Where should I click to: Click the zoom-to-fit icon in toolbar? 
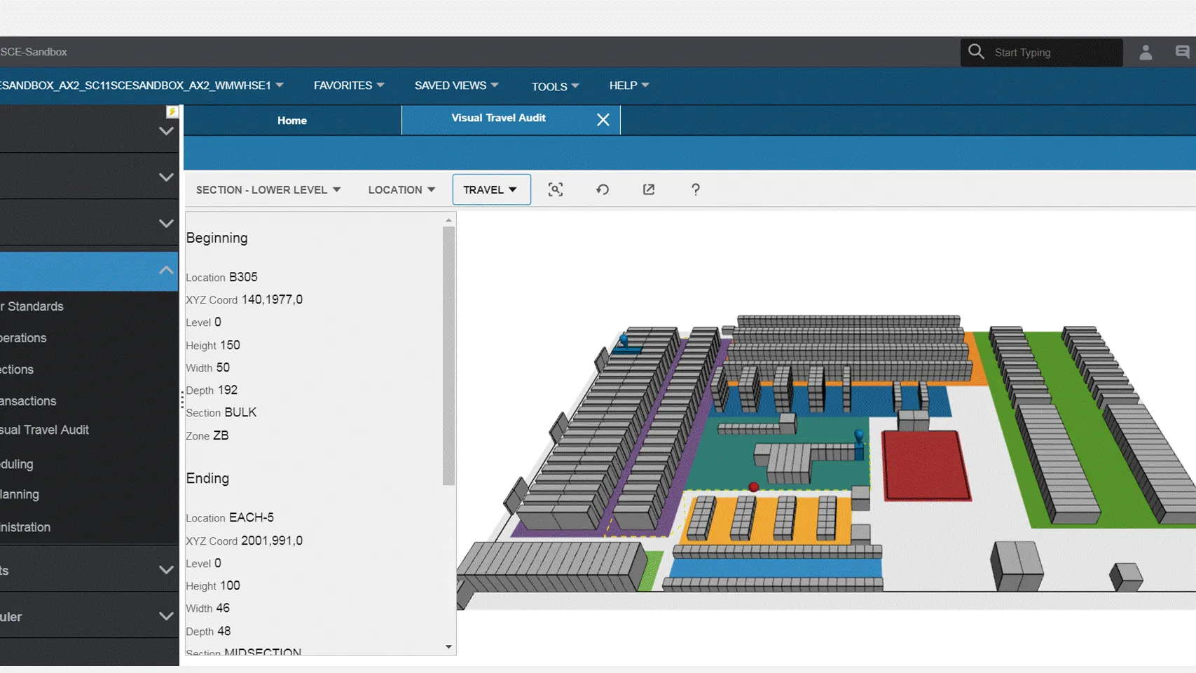556,189
